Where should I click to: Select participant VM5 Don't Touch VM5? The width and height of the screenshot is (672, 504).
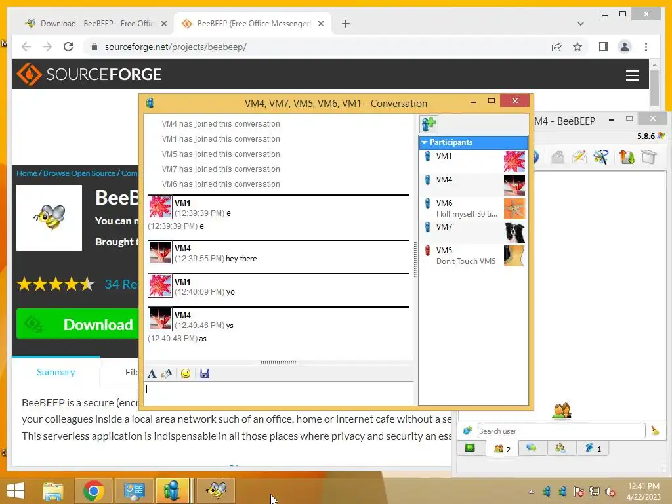[473, 255]
